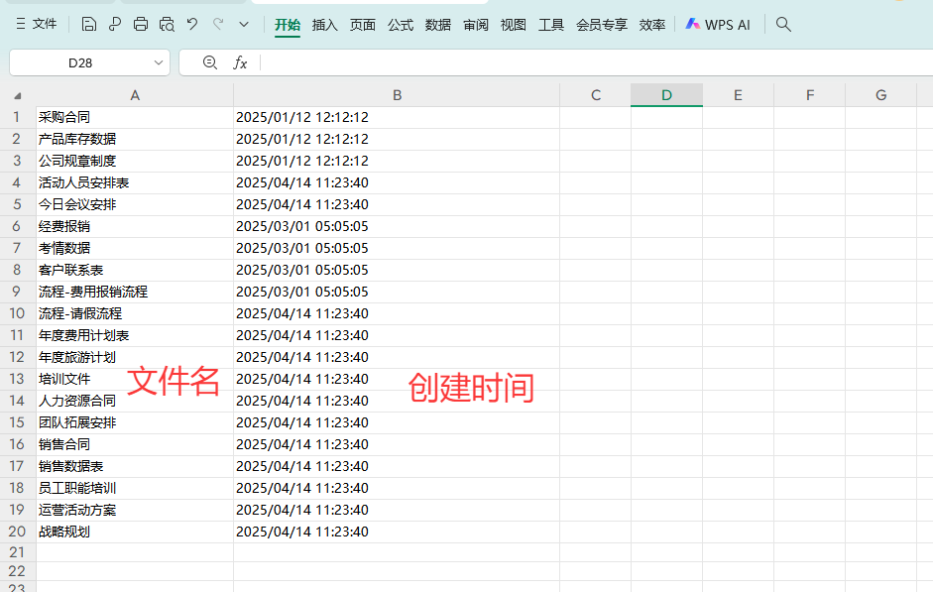This screenshot has height=592, width=933.
Task: Click the fx insert function icon
Action: (x=240, y=62)
